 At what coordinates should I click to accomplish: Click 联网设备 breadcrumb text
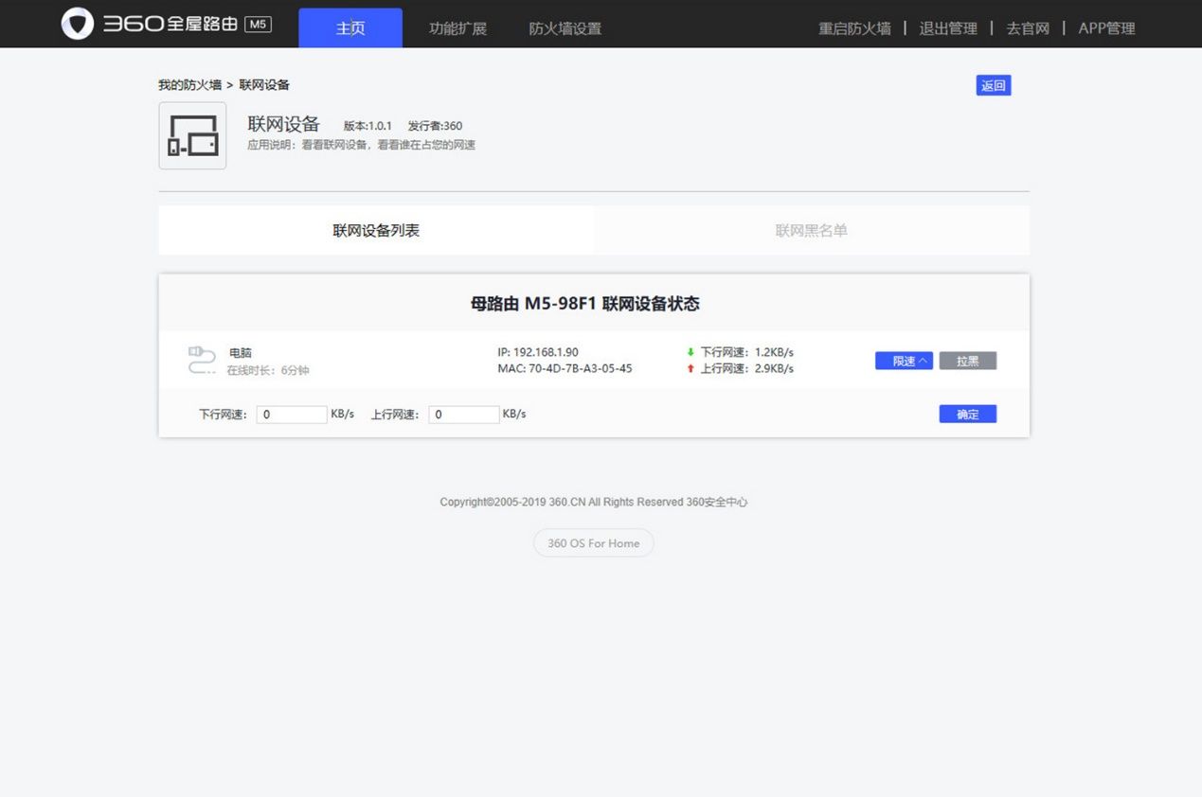pos(264,85)
